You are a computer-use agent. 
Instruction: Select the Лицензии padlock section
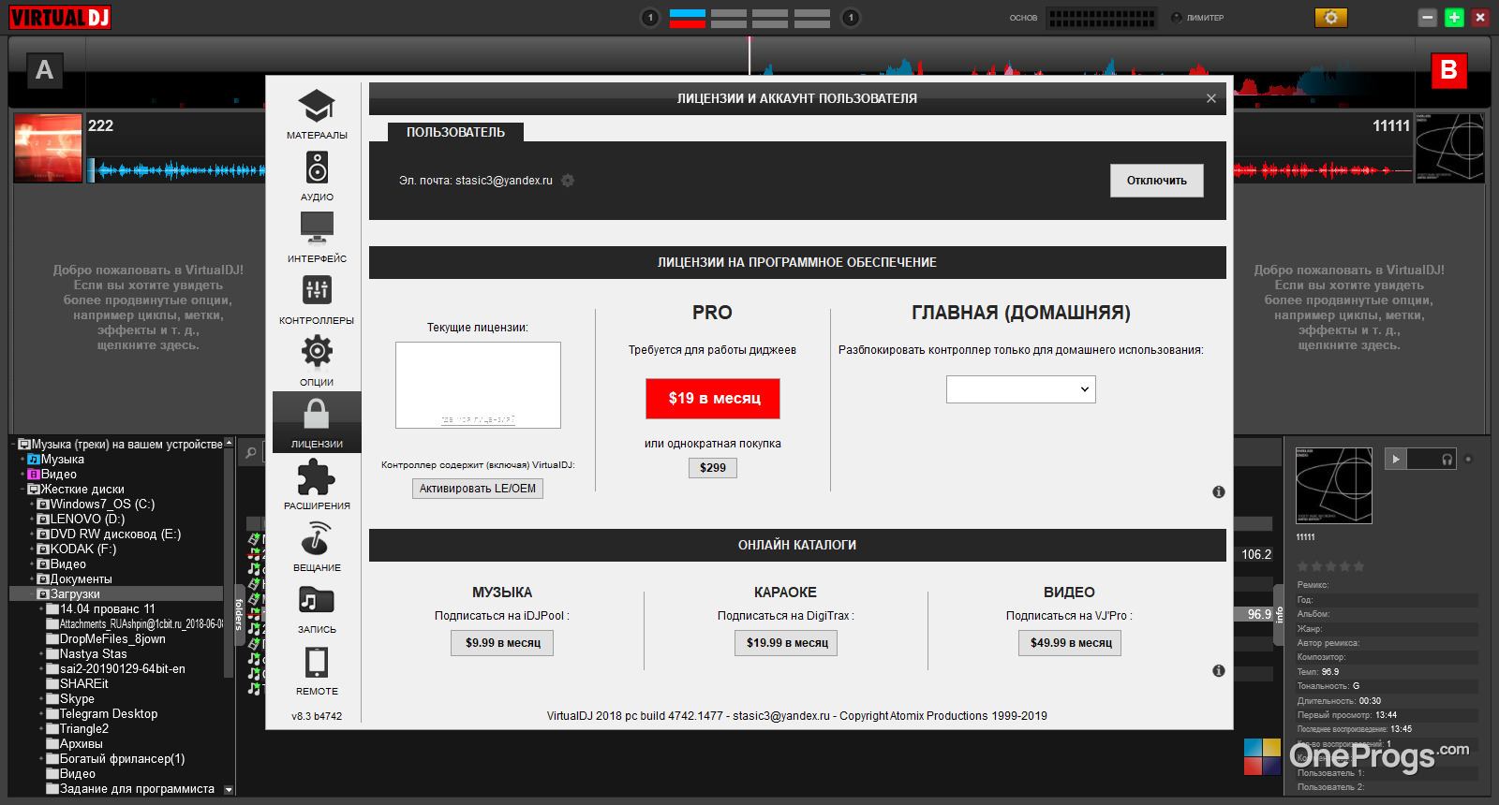pos(317,422)
